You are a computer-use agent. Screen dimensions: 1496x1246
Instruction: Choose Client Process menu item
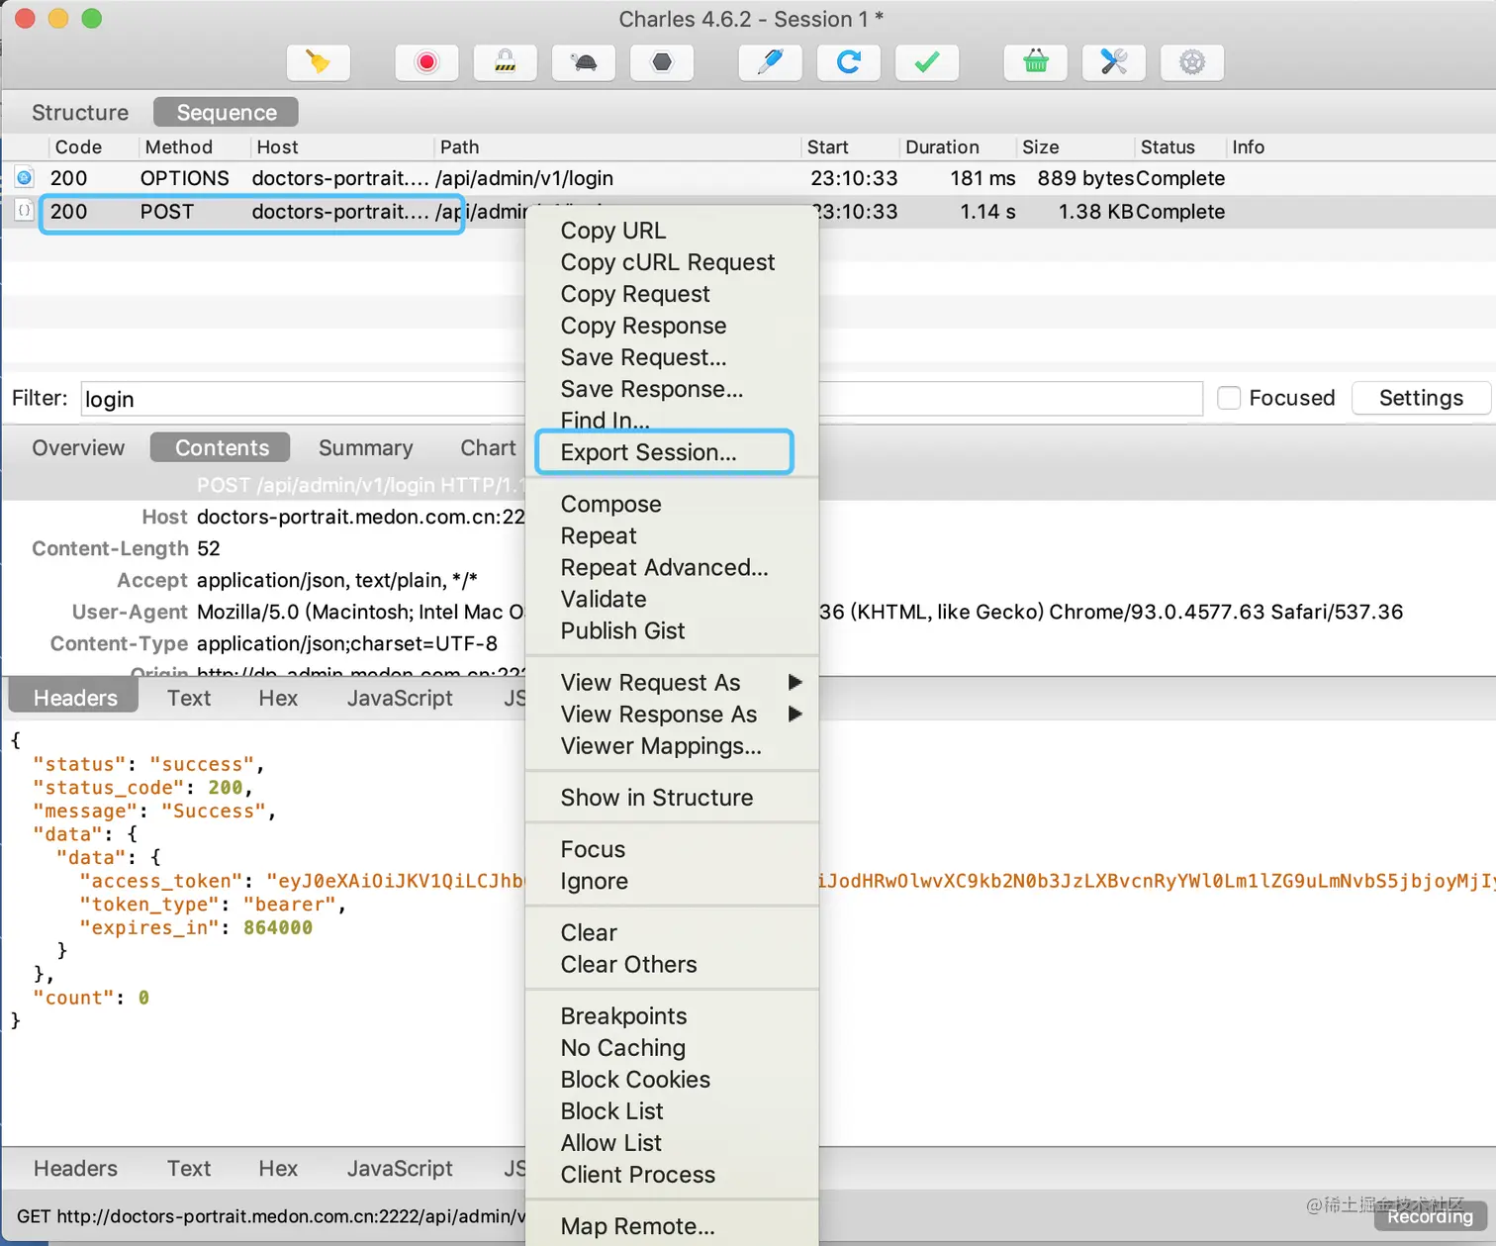[x=638, y=1174]
